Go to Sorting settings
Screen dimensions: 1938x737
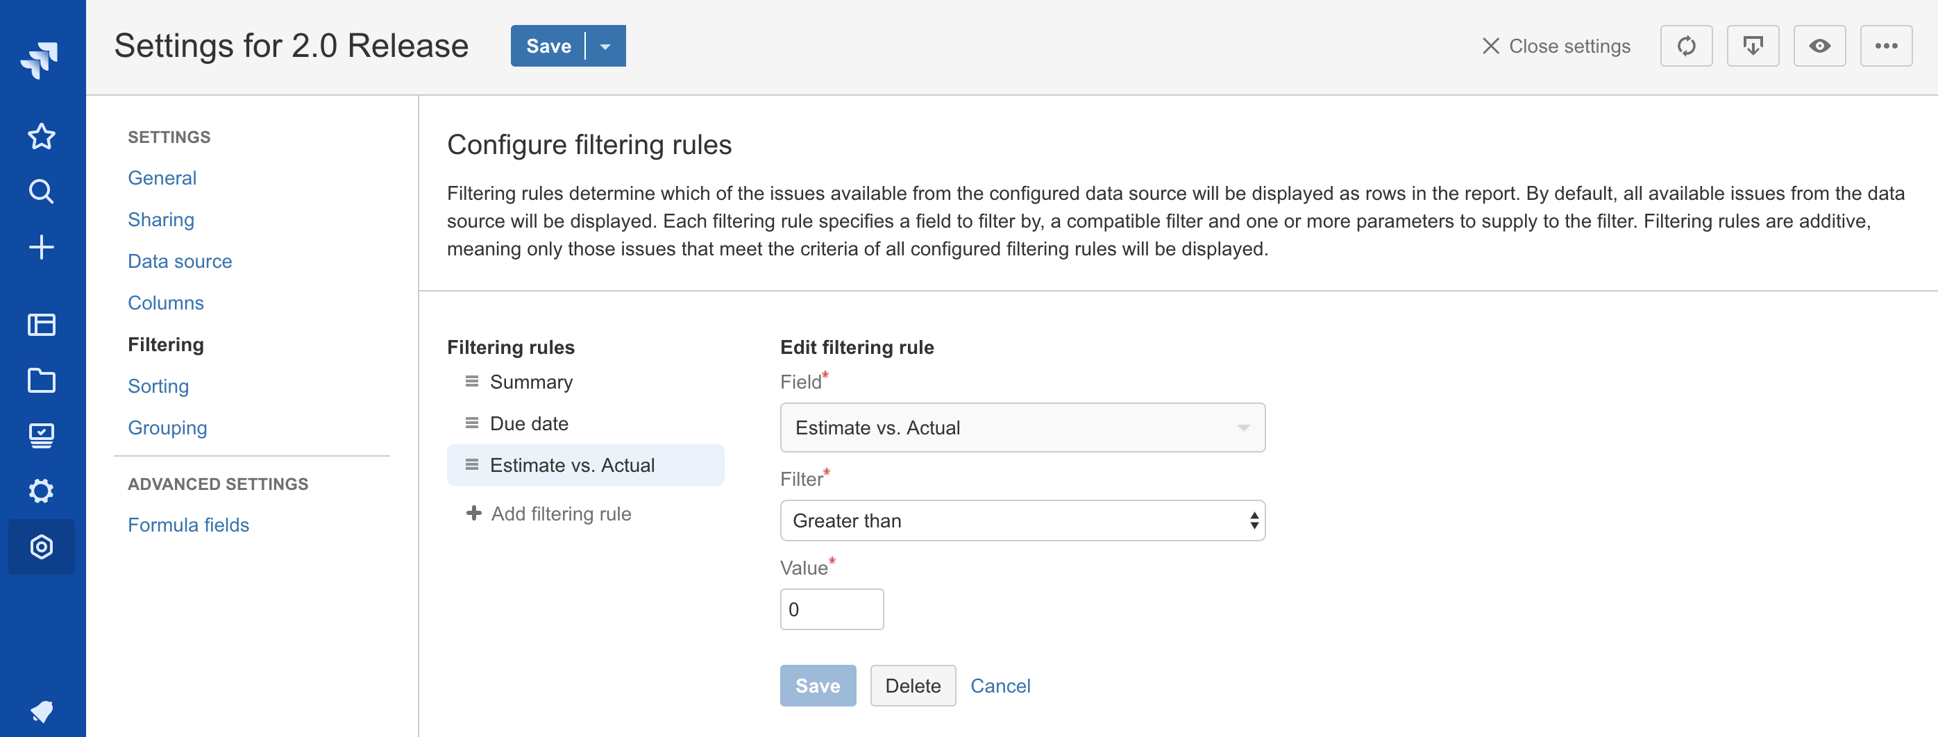tap(158, 387)
